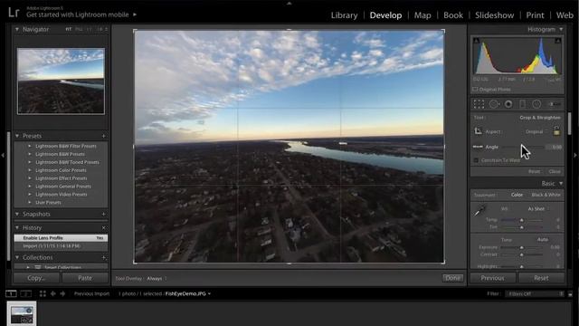Viewport: 579px width, 326px height.
Task: Open the Filters Off dropdown
Action: pyautogui.click(x=536, y=293)
